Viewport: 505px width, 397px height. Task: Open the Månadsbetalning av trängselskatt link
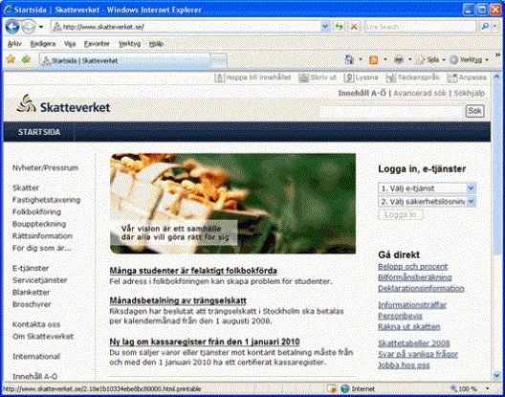tap(178, 300)
